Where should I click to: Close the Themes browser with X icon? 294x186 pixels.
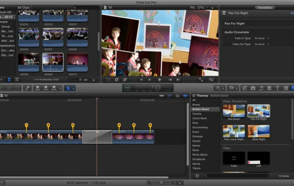(194, 96)
